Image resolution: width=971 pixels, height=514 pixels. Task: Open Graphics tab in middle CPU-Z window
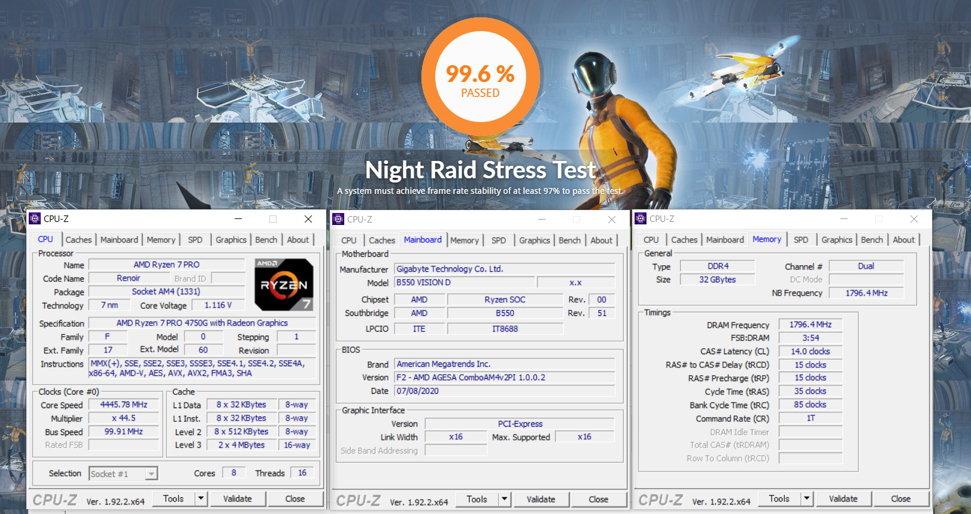point(535,240)
